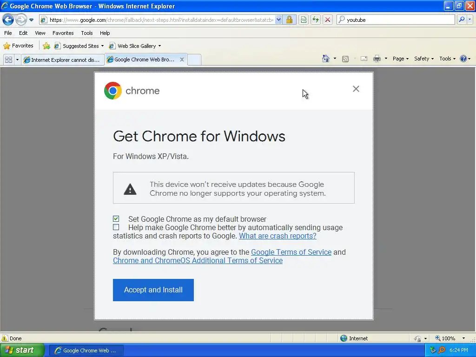Click Protected Mode shield icon in status bar
476x357 pixels.
pyautogui.click(x=418, y=338)
